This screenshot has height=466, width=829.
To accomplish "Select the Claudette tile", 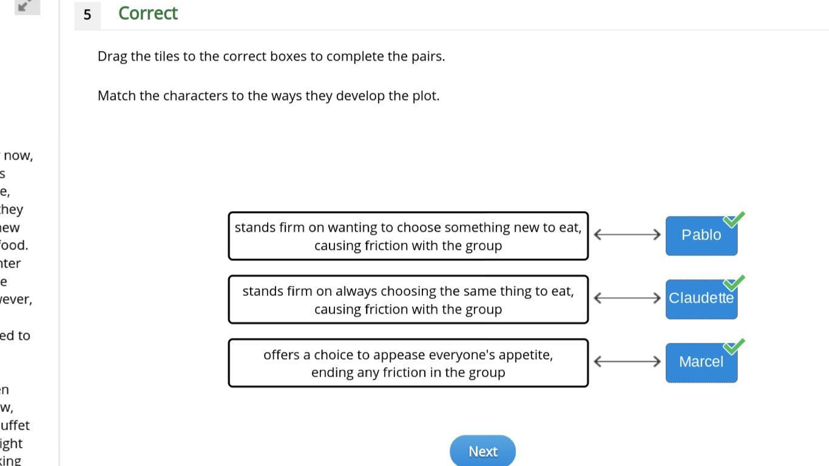I will click(x=700, y=299).
